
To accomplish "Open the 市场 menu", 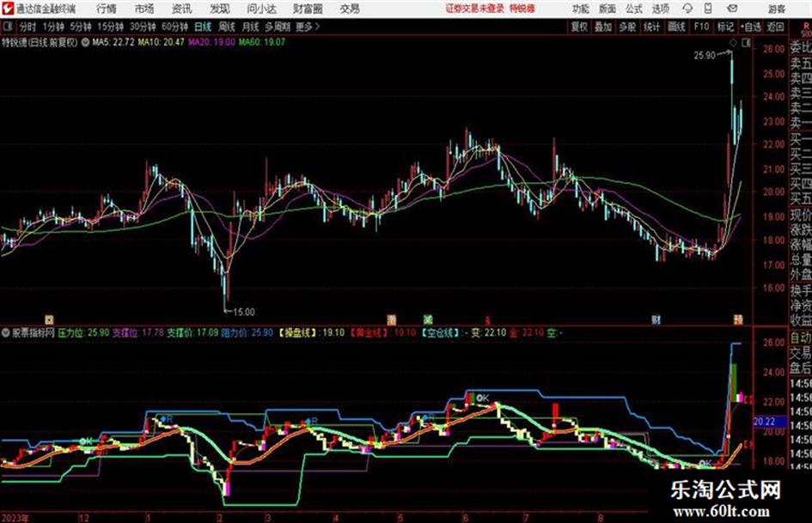I will pyautogui.click(x=144, y=9).
